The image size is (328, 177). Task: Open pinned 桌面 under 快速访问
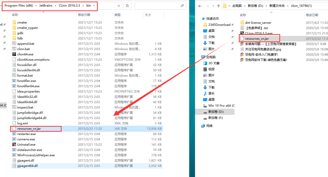[x=211, y=31]
